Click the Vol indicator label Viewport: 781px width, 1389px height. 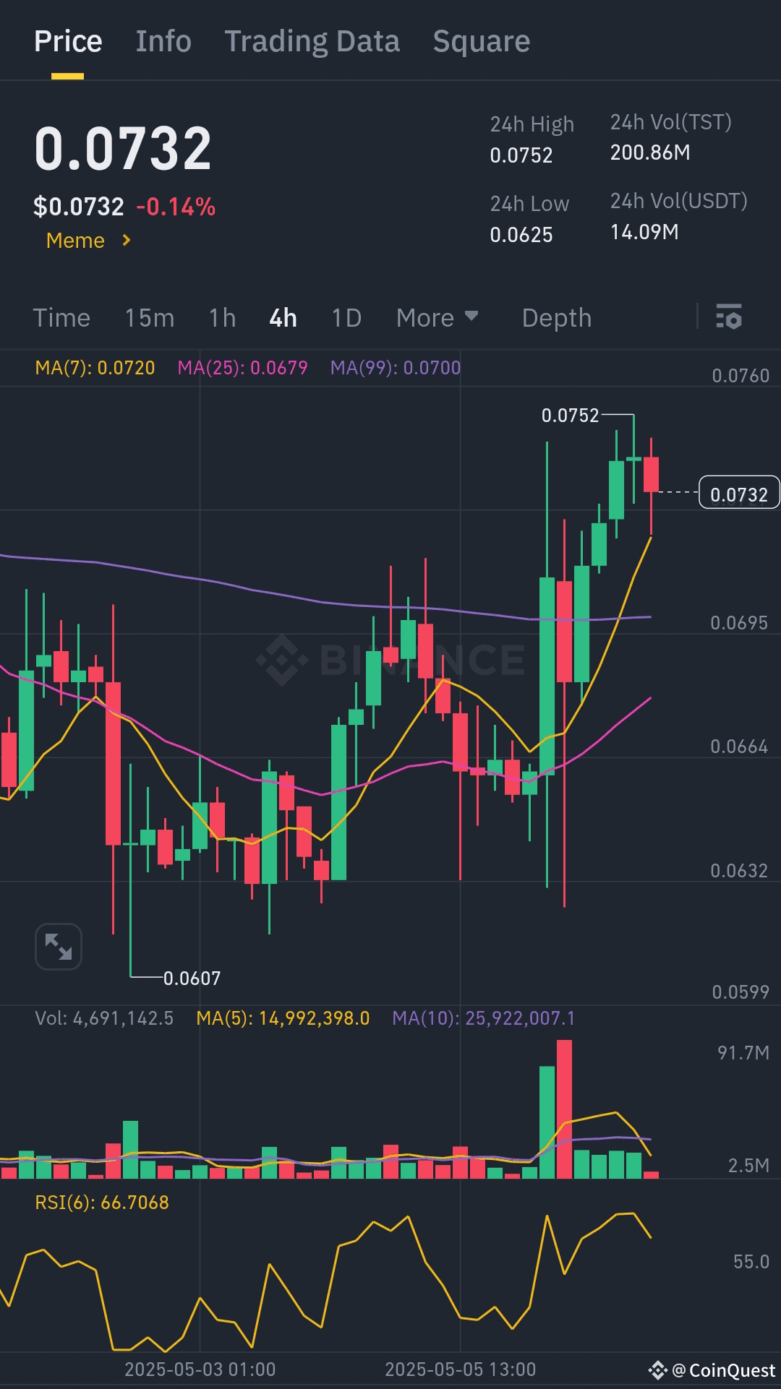tap(105, 1018)
